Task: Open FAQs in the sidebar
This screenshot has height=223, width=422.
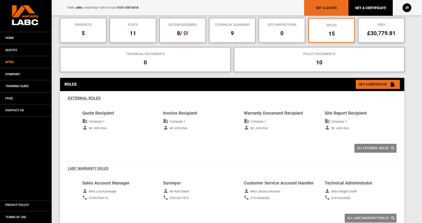Action: 26,98
